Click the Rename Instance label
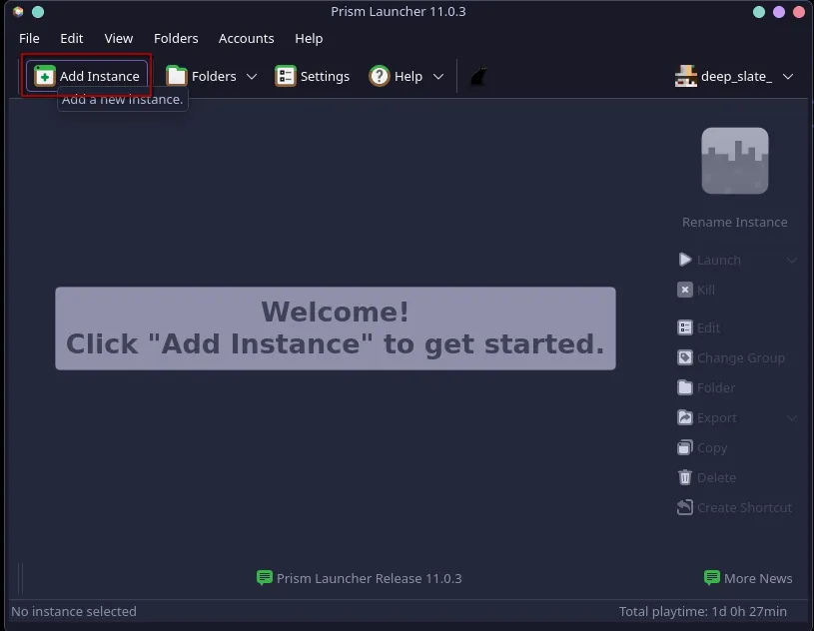 pyautogui.click(x=734, y=222)
